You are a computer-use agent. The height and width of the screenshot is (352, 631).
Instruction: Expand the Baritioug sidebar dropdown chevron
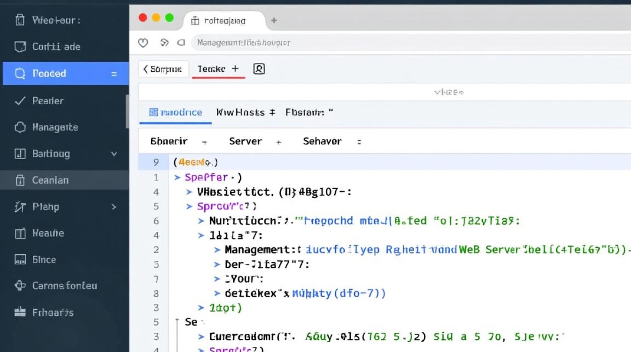pyautogui.click(x=114, y=153)
